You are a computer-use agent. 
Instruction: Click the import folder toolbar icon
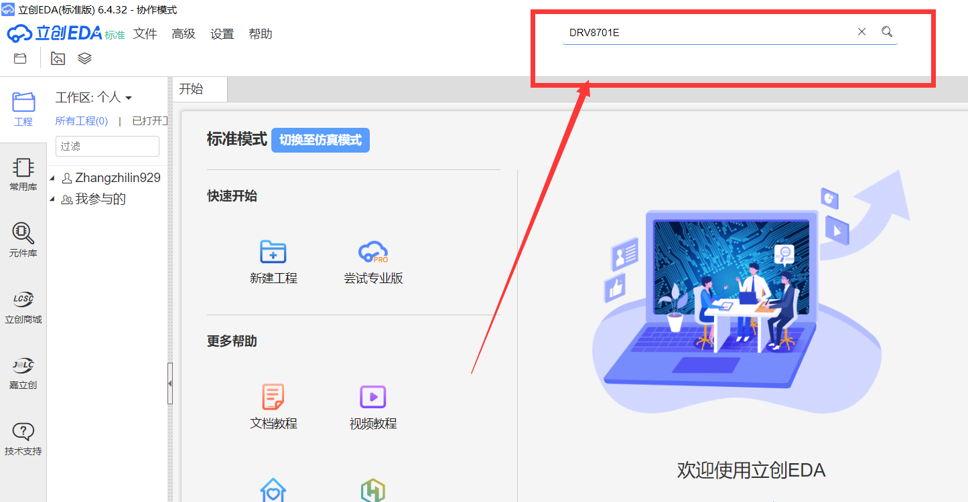[x=58, y=58]
